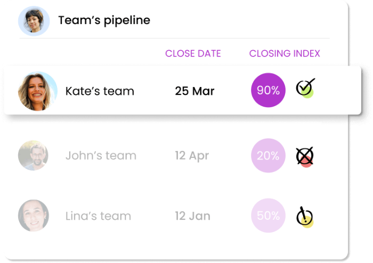
Task: Click Kate's profile photo
Action: (38, 91)
